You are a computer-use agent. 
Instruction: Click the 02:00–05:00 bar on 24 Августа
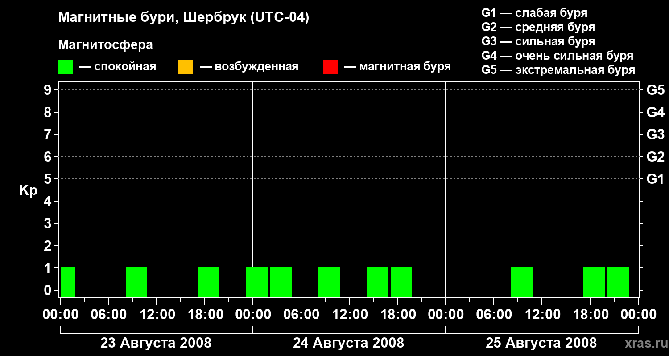(x=281, y=282)
